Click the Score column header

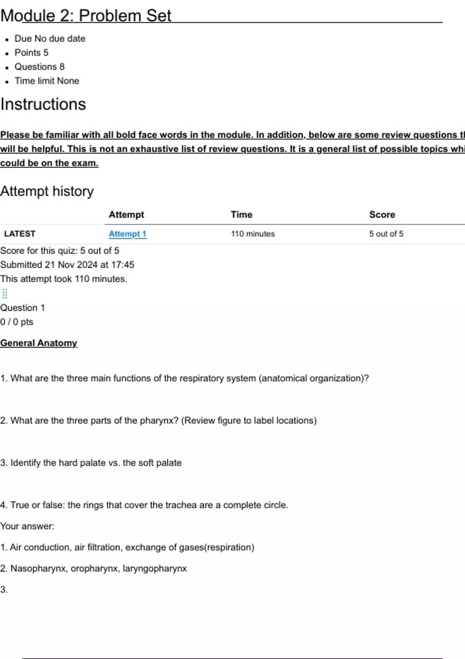click(x=382, y=214)
